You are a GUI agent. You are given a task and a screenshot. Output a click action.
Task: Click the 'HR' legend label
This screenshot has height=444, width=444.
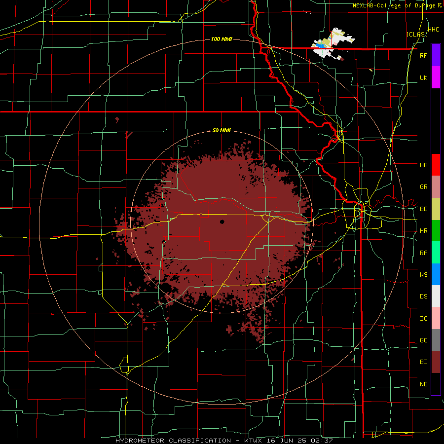[x=423, y=231]
